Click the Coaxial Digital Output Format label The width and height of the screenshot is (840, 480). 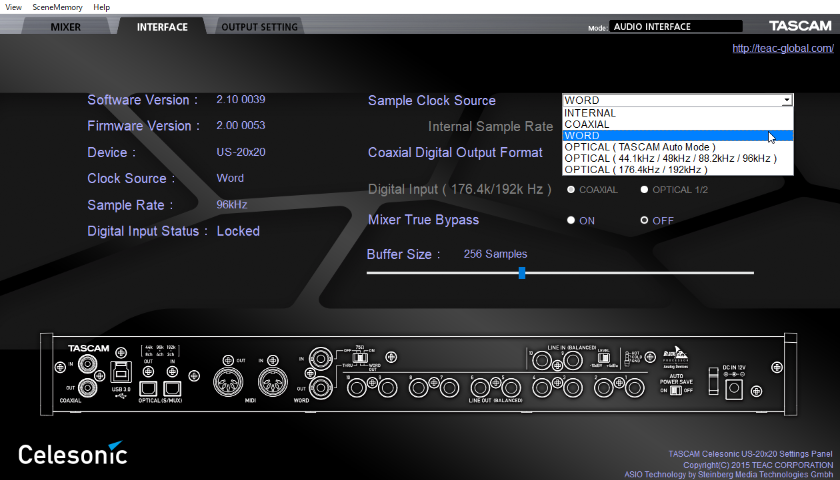(455, 152)
